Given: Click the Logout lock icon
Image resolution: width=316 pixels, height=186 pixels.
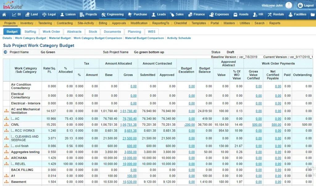Looking at the screenshot, I should (300, 6).
